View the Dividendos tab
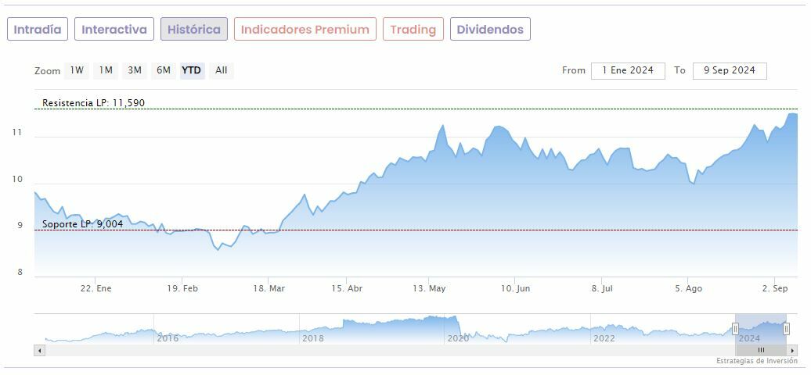 (490, 30)
